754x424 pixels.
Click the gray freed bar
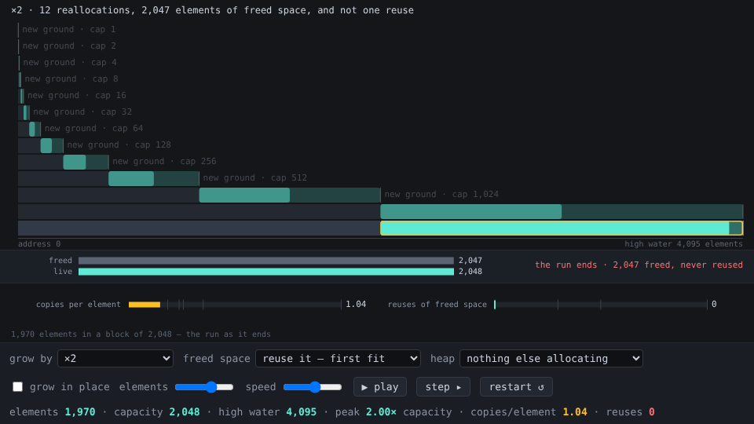click(x=266, y=261)
